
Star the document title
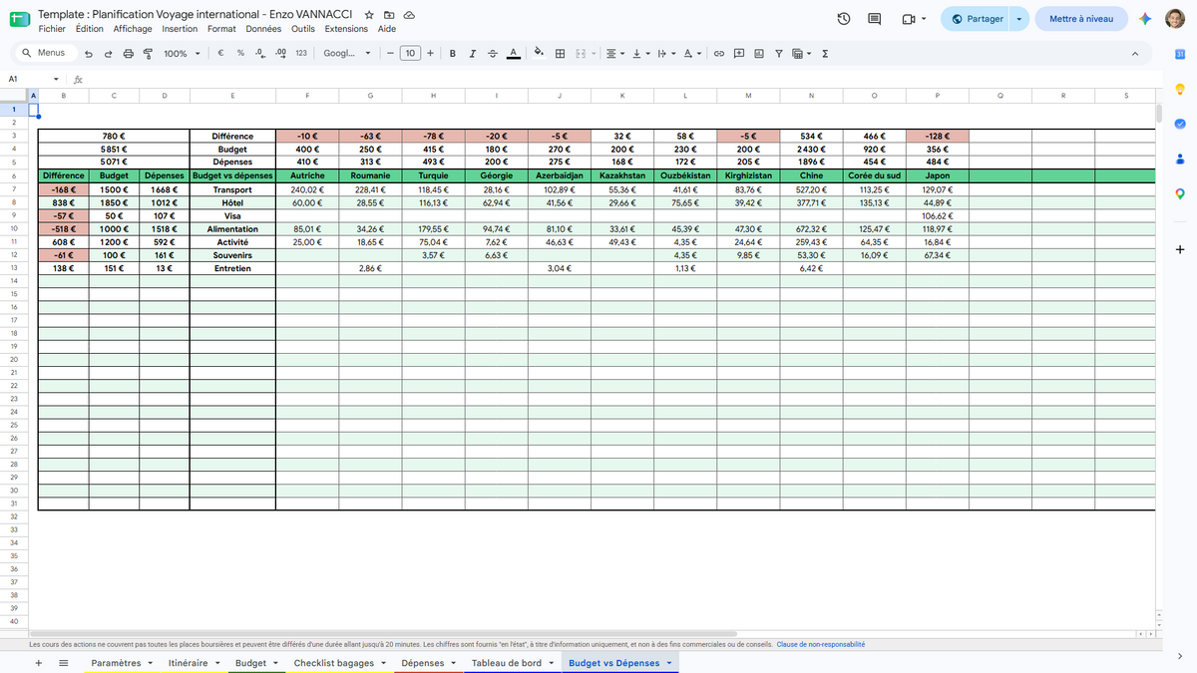369,15
